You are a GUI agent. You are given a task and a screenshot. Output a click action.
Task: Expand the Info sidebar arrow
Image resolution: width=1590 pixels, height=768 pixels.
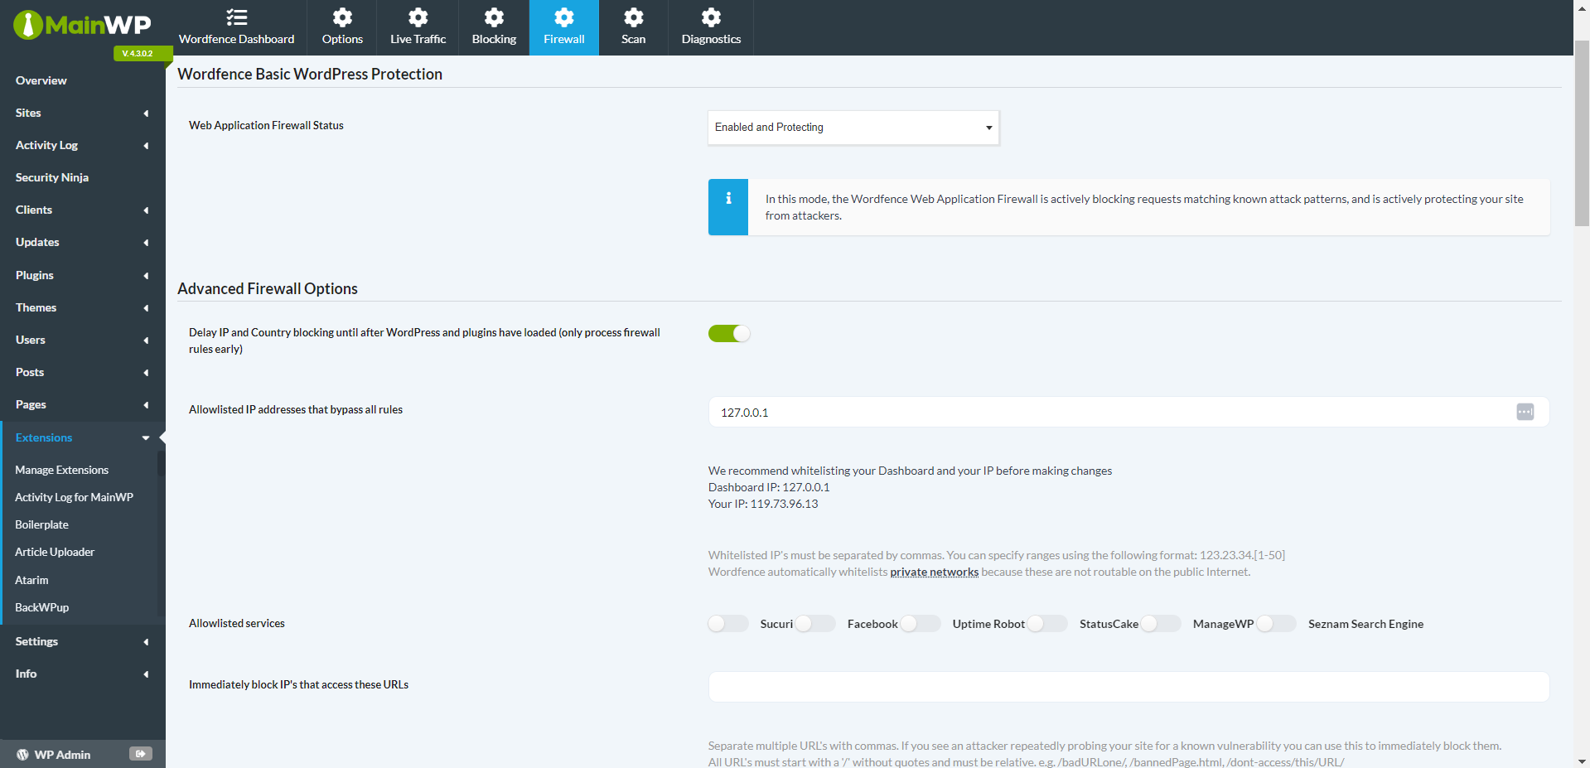[x=146, y=674]
